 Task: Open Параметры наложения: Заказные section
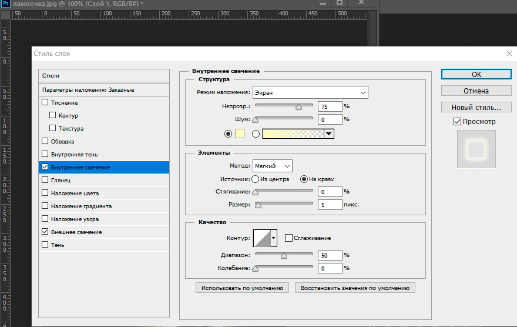click(88, 90)
